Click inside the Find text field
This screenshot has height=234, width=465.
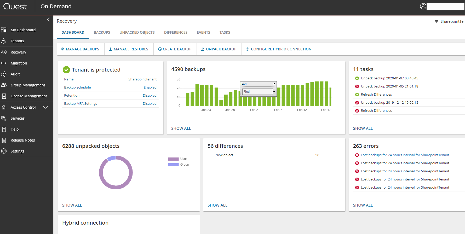pos(257,92)
